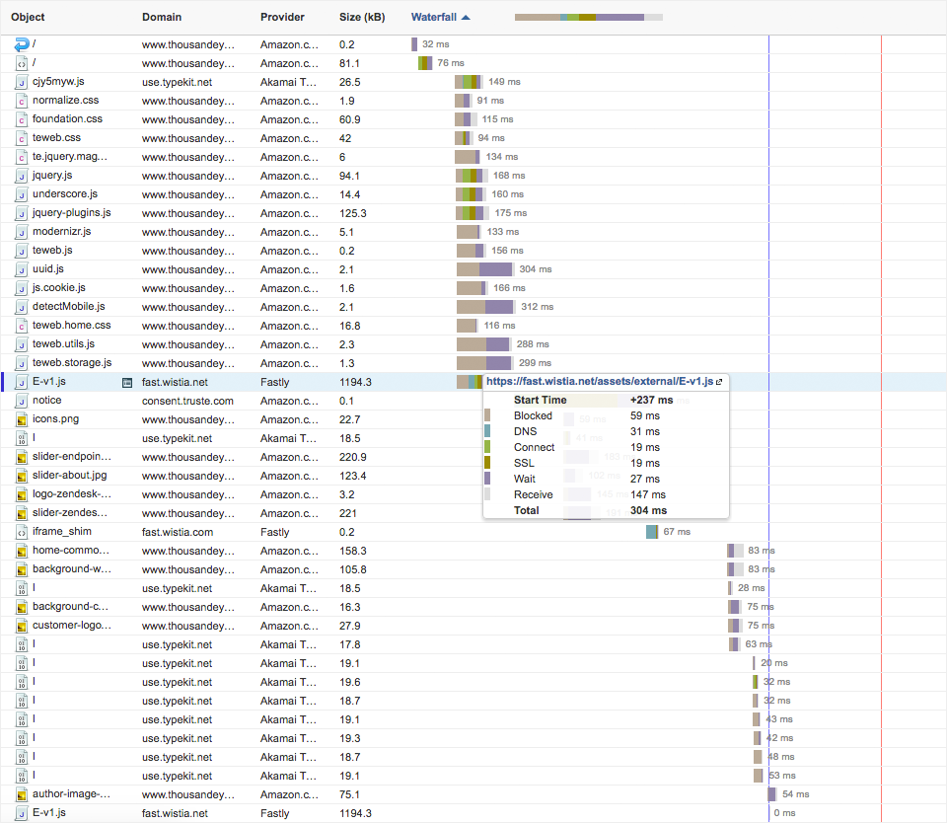Click the waterfall bar for detectMobile.js
Viewport: 947px width, 823px height.
[484, 307]
